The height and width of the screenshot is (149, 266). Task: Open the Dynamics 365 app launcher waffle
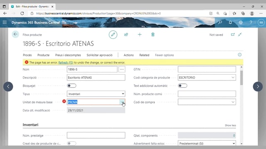pos(5,22)
